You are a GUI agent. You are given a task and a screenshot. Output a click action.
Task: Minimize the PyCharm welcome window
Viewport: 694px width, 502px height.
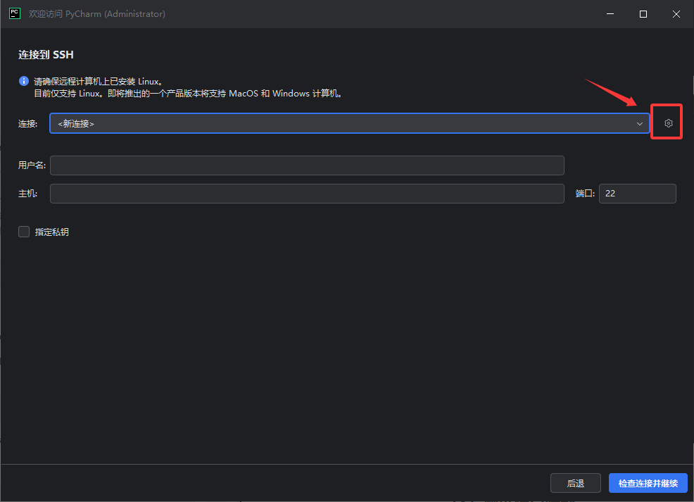coord(610,14)
